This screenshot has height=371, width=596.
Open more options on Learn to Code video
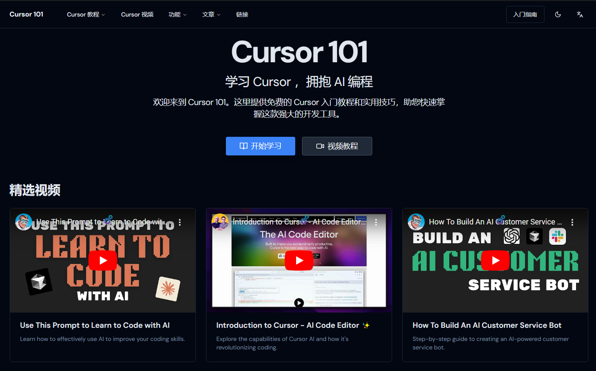[180, 222]
